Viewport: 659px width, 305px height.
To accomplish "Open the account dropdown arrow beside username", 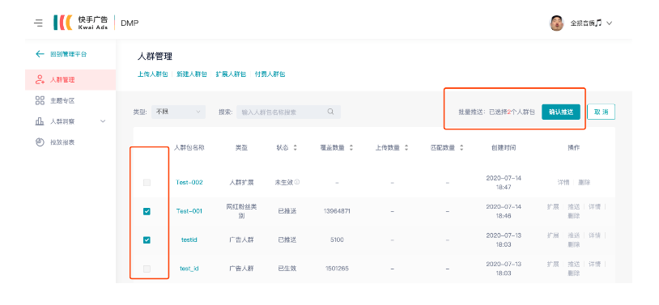I will click(609, 23).
